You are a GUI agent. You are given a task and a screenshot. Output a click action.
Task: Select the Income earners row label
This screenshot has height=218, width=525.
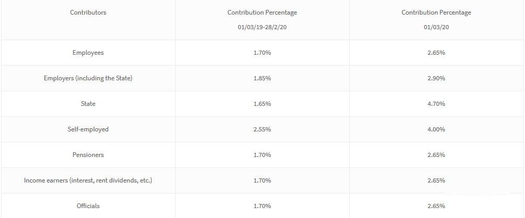pyautogui.click(x=88, y=180)
